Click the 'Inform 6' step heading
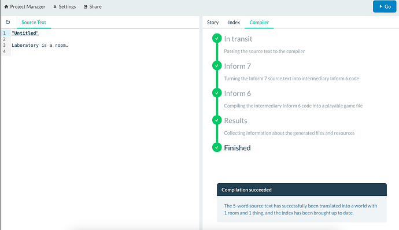 (x=238, y=94)
